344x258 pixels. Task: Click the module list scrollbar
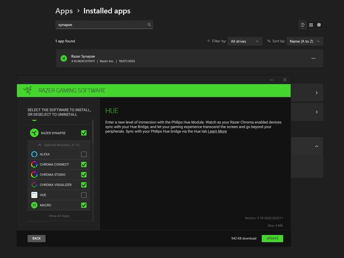click(93, 131)
